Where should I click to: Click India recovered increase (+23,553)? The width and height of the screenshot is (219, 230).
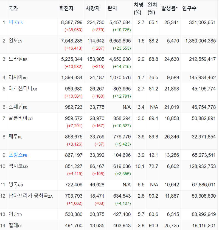pyautogui.click(x=122, y=48)
